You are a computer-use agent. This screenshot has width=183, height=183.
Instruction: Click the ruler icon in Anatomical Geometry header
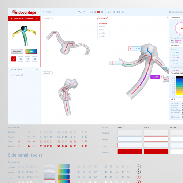11,19
